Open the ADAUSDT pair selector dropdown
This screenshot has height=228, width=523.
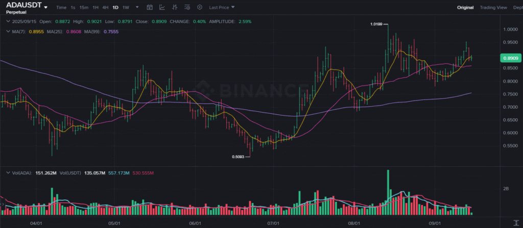pos(46,8)
